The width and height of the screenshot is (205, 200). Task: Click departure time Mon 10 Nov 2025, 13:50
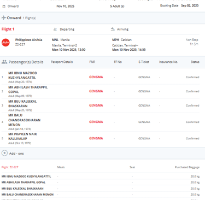(x=68, y=50)
